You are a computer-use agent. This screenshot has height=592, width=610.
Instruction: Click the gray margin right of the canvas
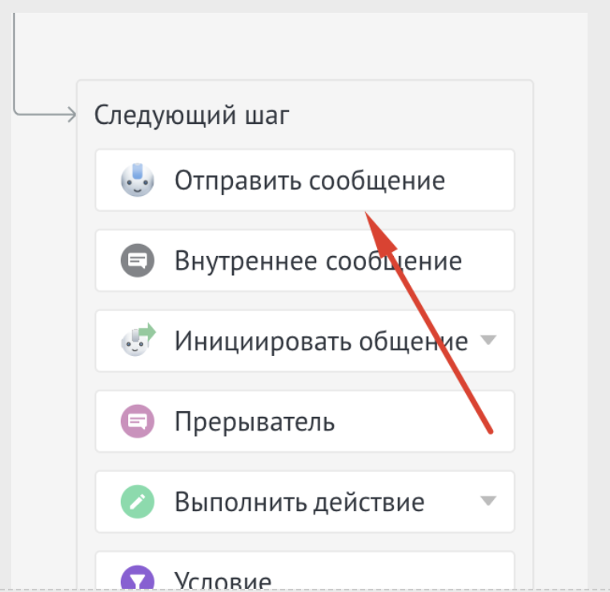pyautogui.click(x=599, y=296)
